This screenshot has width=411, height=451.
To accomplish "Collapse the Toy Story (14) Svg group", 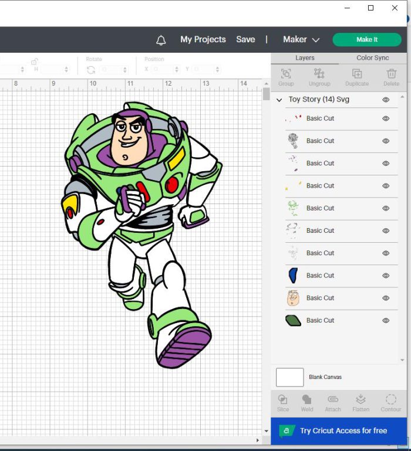I will [x=279, y=100].
